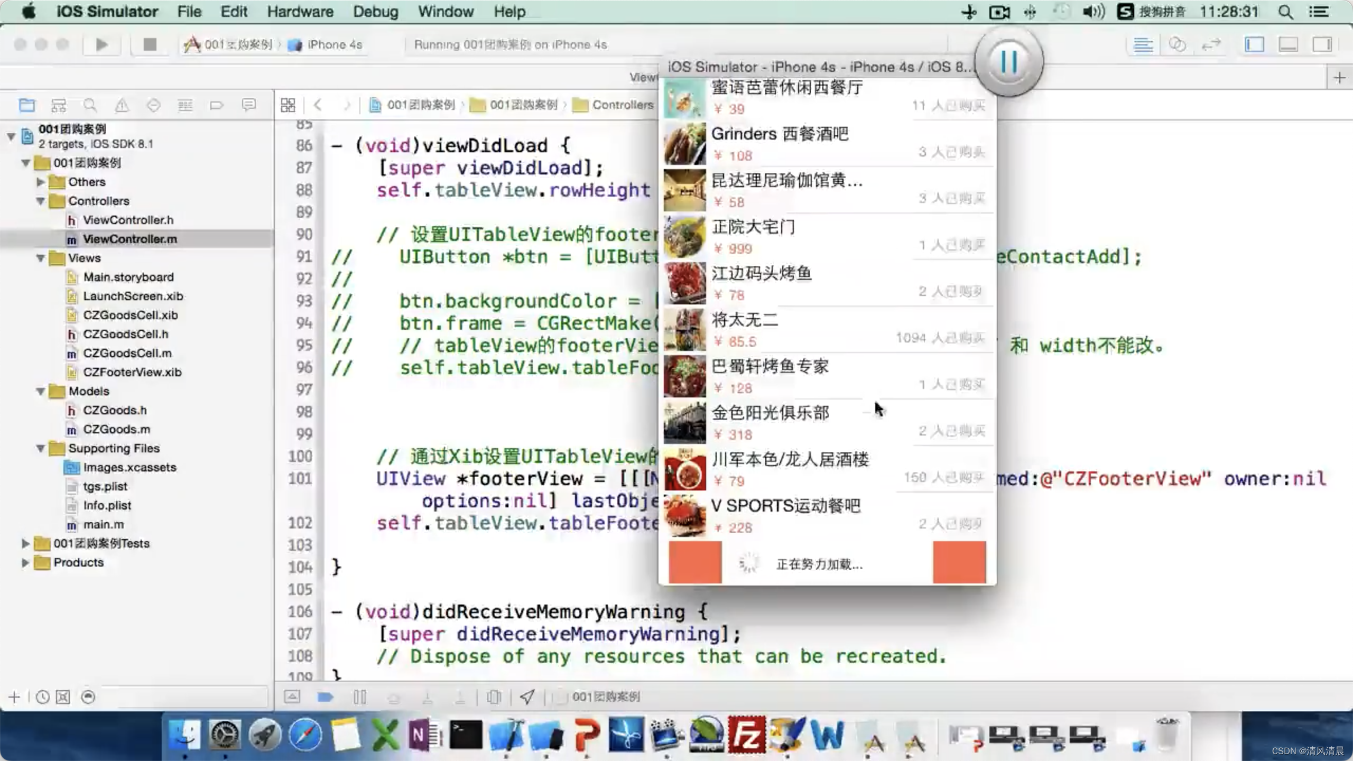
Task: Open the related items grid icon in jump bar
Action: [288, 105]
